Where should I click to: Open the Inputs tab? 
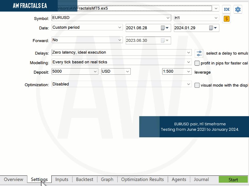click(x=62, y=179)
